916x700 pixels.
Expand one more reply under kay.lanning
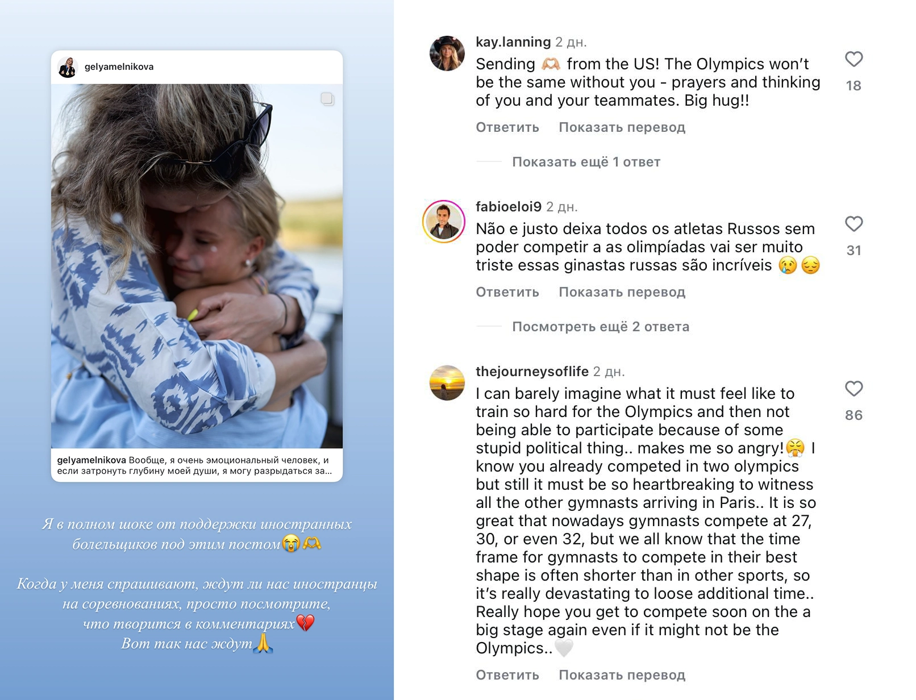coord(586,162)
